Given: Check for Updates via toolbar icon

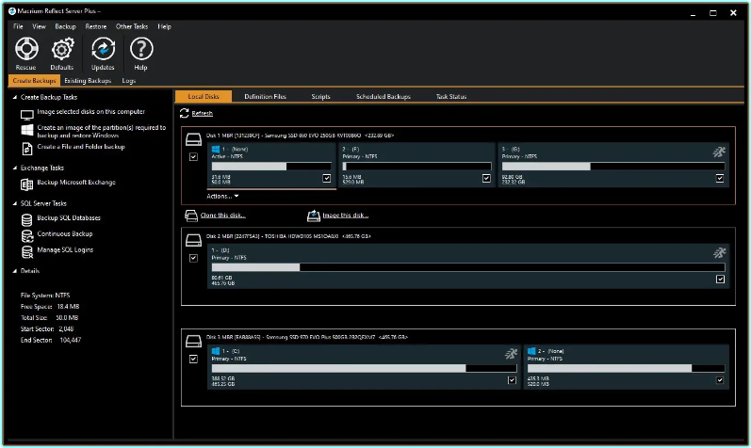Looking at the screenshot, I should coord(103,49).
